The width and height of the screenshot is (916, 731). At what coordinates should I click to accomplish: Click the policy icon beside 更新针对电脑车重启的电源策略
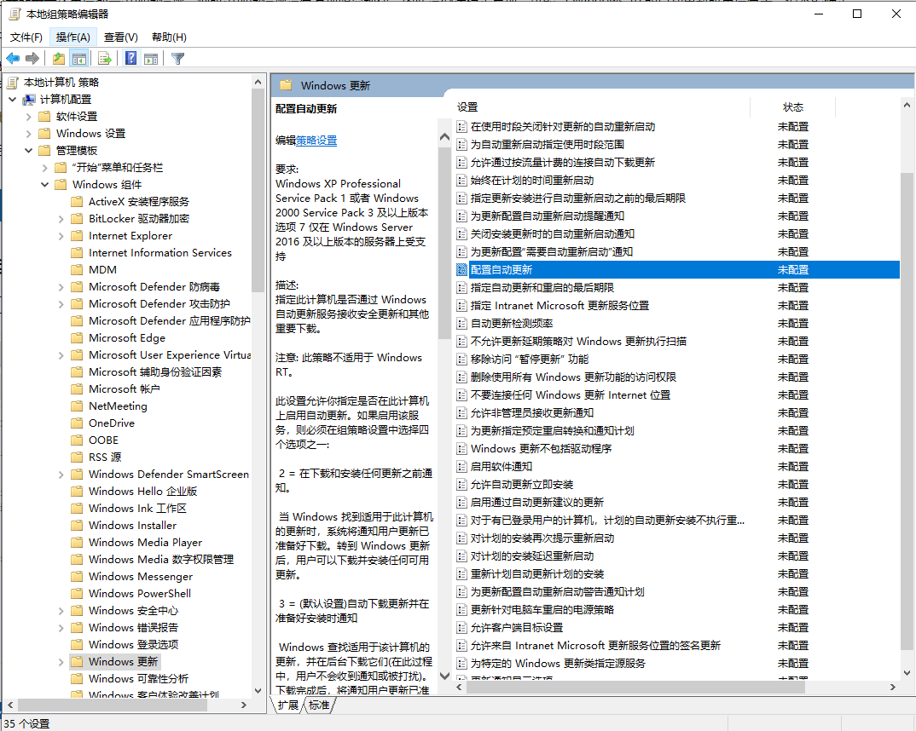tap(461, 610)
